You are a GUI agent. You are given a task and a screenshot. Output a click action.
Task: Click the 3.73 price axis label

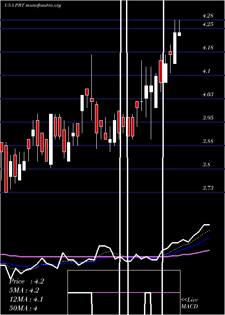[x=208, y=188]
